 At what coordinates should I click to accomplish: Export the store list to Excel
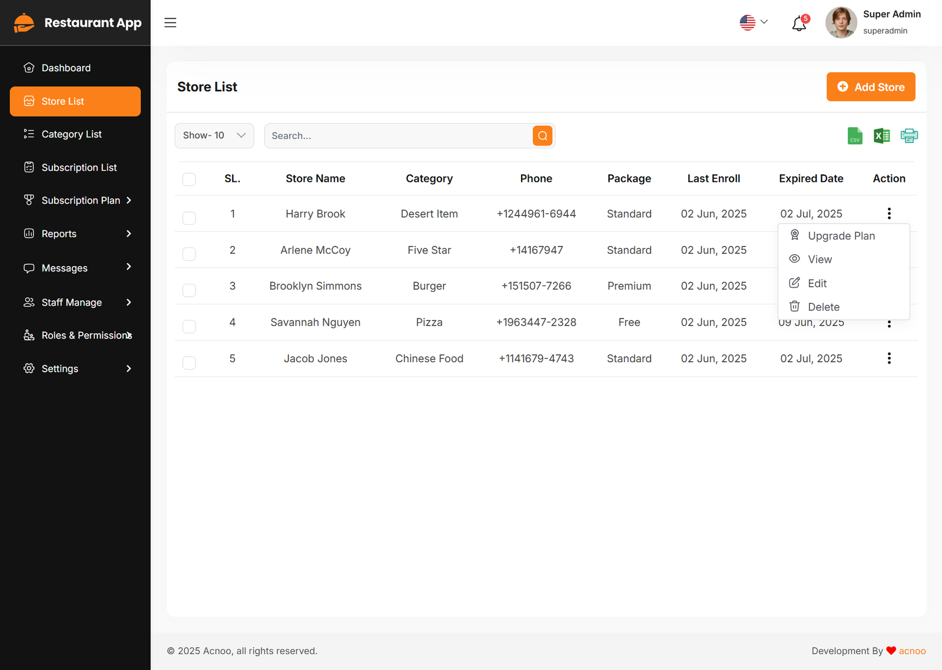tap(882, 136)
